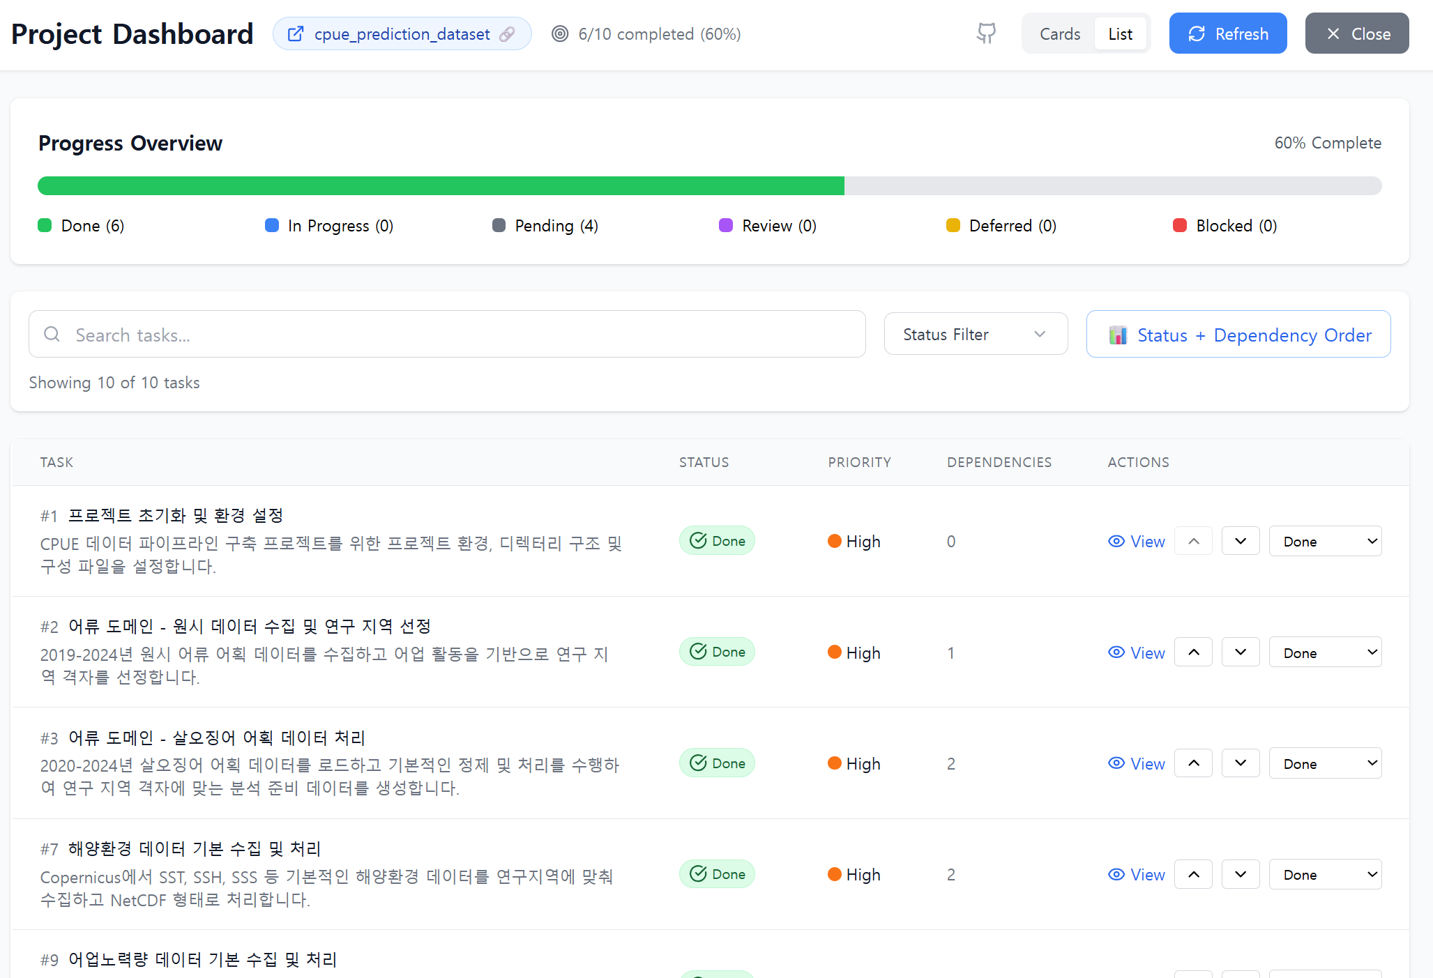This screenshot has width=1433, height=978.
Task: View details of task #3
Action: (1137, 763)
